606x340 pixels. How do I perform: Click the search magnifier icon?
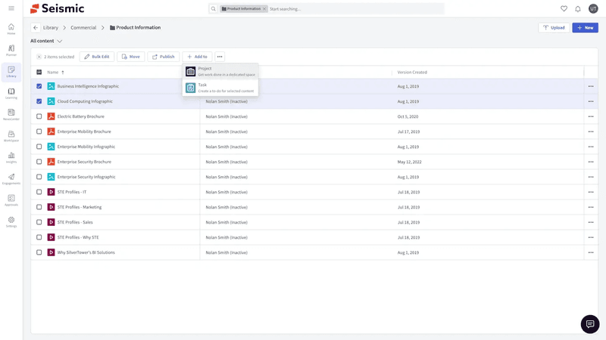(214, 9)
